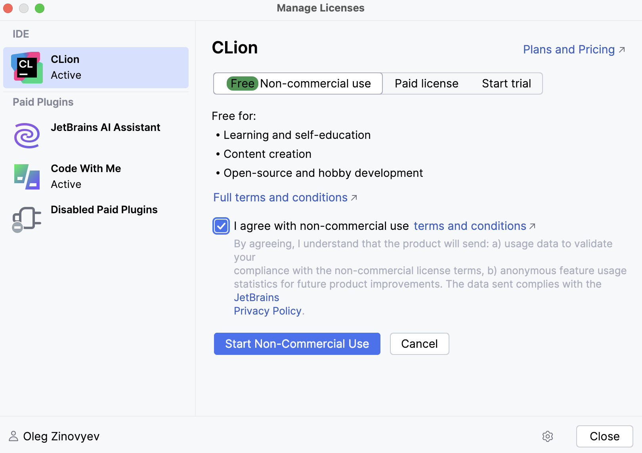Open the settings gear at the bottom
The width and height of the screenshot is (642, 453).
click(x=547, y=436)
